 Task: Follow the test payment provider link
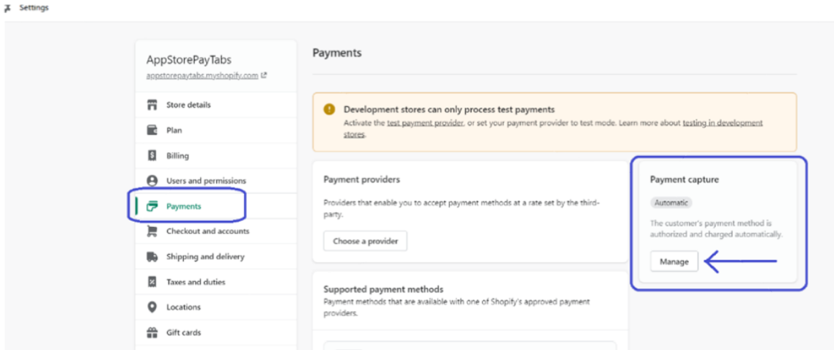pyautogui.click(x=425, y=123)
